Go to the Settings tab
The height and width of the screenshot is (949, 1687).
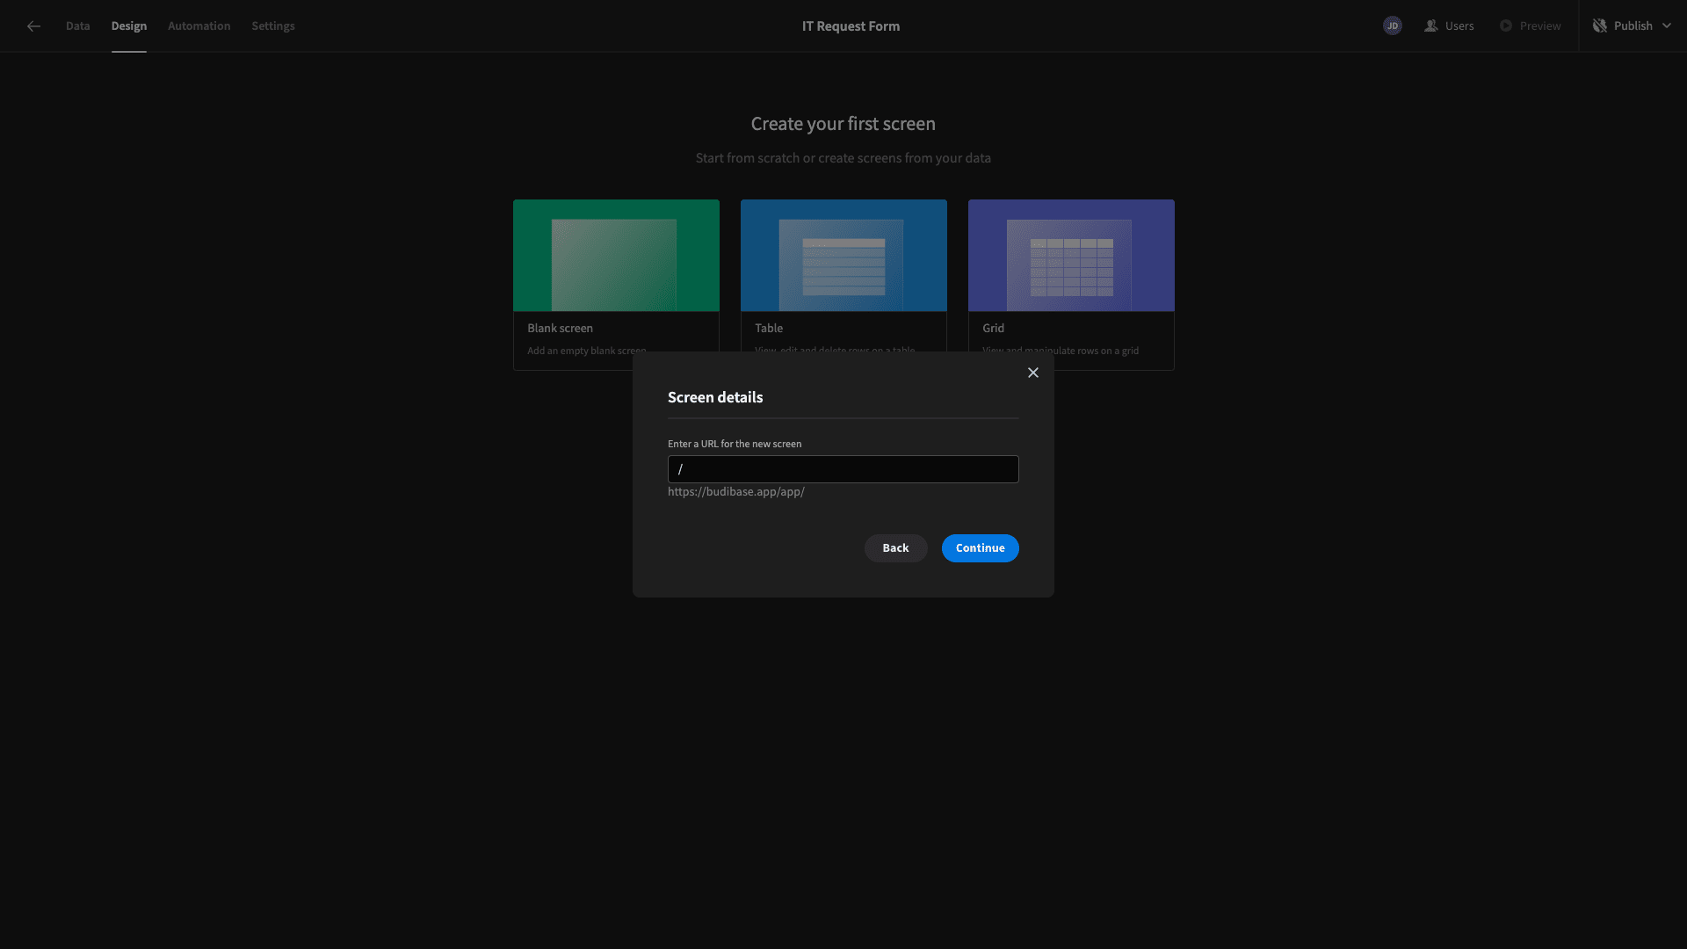click(273, 26)
